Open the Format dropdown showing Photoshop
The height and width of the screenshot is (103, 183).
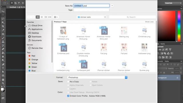pos(97,78)
